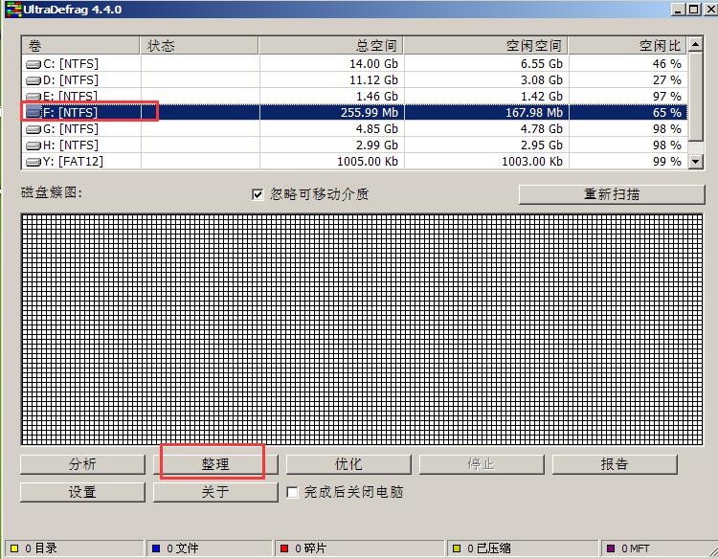Maximize the UltraDefrag window

(694, 10)
